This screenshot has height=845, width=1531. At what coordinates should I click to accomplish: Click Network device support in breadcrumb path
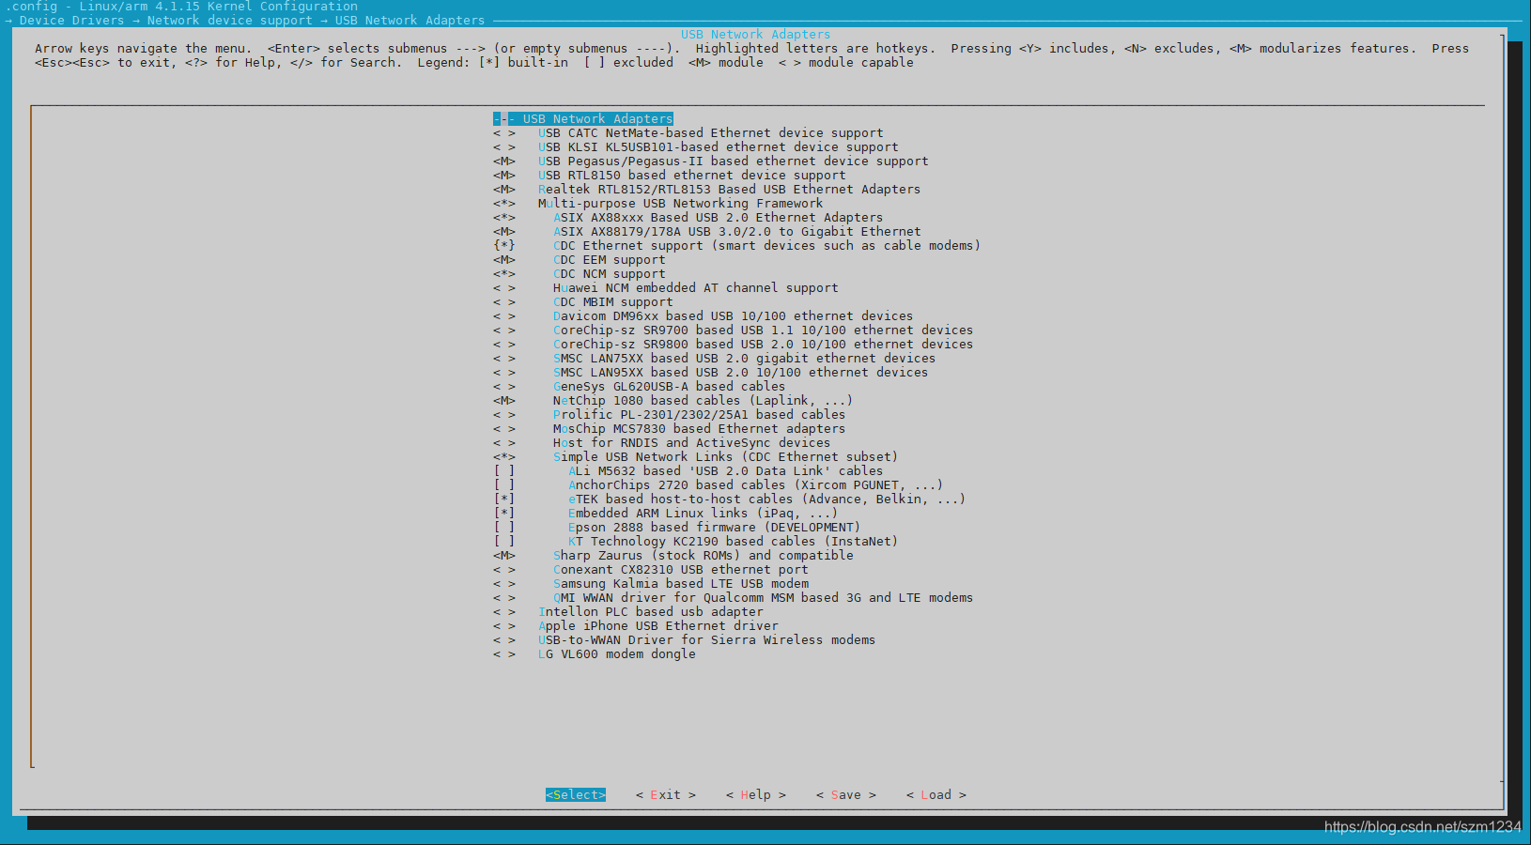(230, 21)
